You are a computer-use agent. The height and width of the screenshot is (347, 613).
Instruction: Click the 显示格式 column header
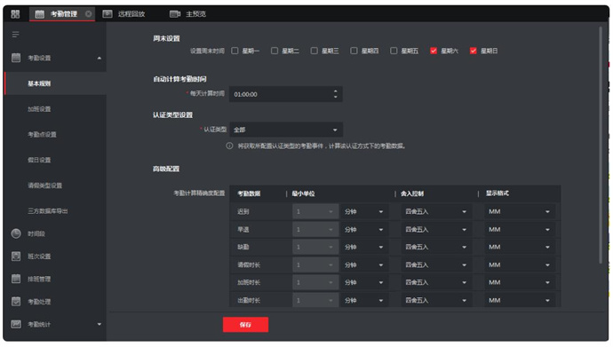click(x=497, y=193)
